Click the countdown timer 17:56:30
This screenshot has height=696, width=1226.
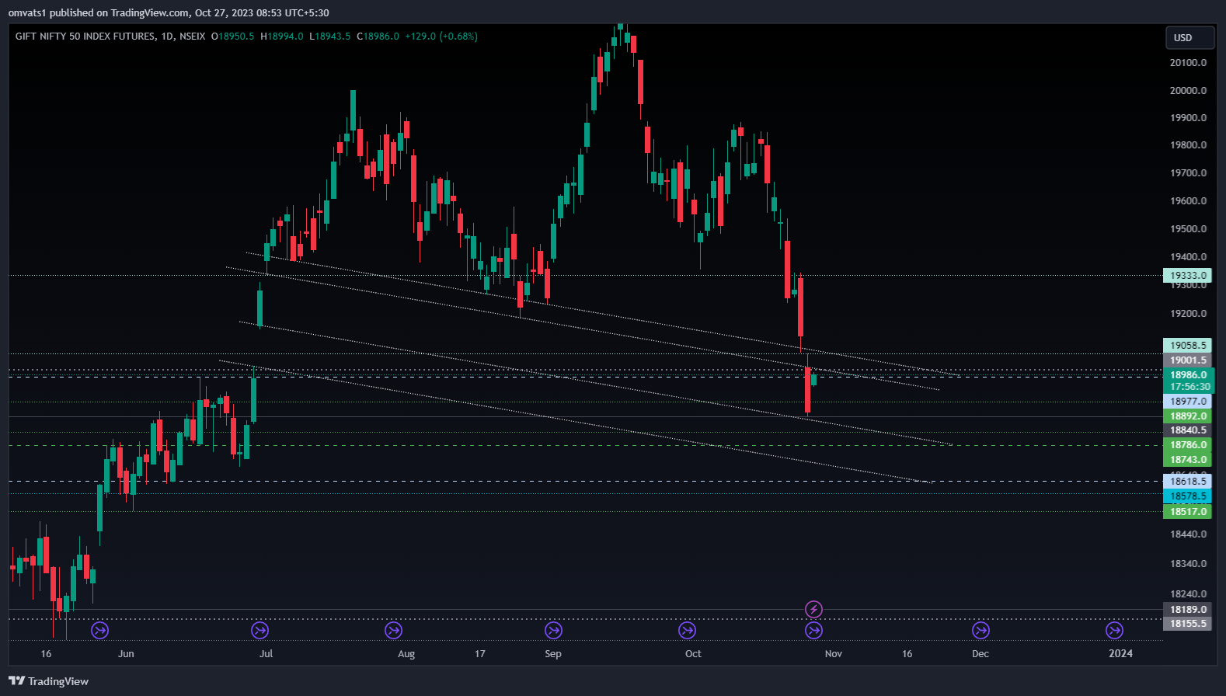(x=1188, y=386)
